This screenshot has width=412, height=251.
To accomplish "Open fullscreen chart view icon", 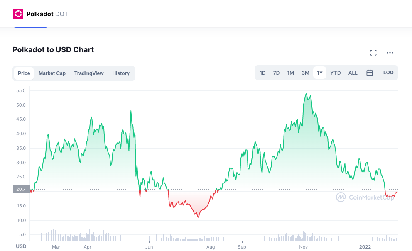I will click(x=373, y=53).
